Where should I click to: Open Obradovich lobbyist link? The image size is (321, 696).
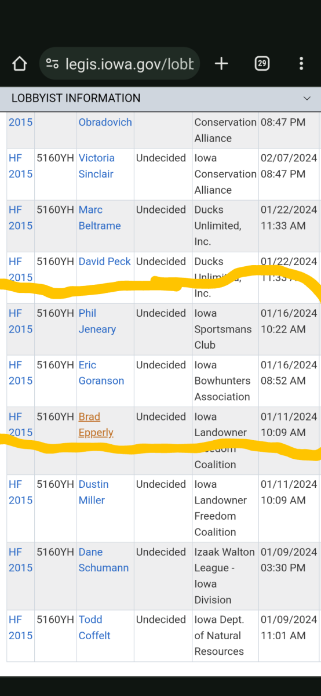click(x=105, y=122)
